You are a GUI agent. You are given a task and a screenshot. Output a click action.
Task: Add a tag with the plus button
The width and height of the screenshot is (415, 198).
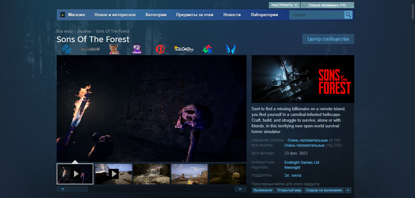pos(348,190)
